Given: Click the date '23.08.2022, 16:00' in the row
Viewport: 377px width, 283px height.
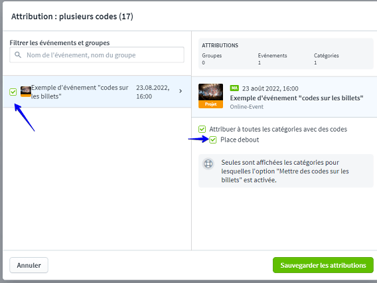Looking at the screenshot, I should tap(153, 92).
